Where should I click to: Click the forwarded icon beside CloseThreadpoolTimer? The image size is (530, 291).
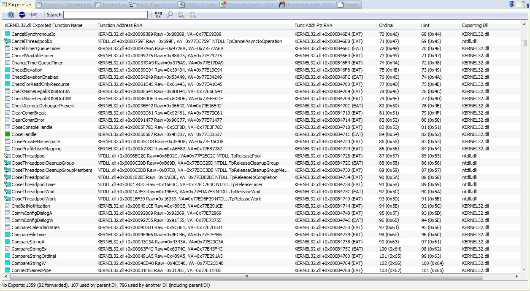click(7, 184)
